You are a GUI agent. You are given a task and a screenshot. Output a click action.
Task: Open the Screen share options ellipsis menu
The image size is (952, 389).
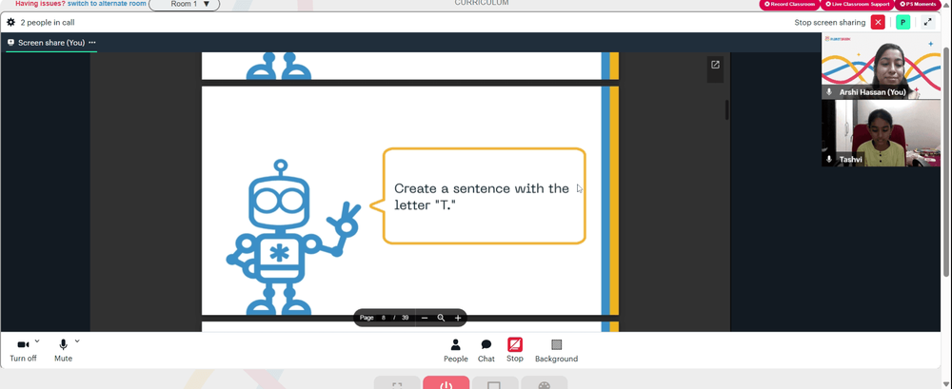pos(92,43)
